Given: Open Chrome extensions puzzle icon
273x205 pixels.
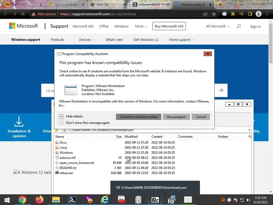Looking at the screenshot, I should coord(233,14).
